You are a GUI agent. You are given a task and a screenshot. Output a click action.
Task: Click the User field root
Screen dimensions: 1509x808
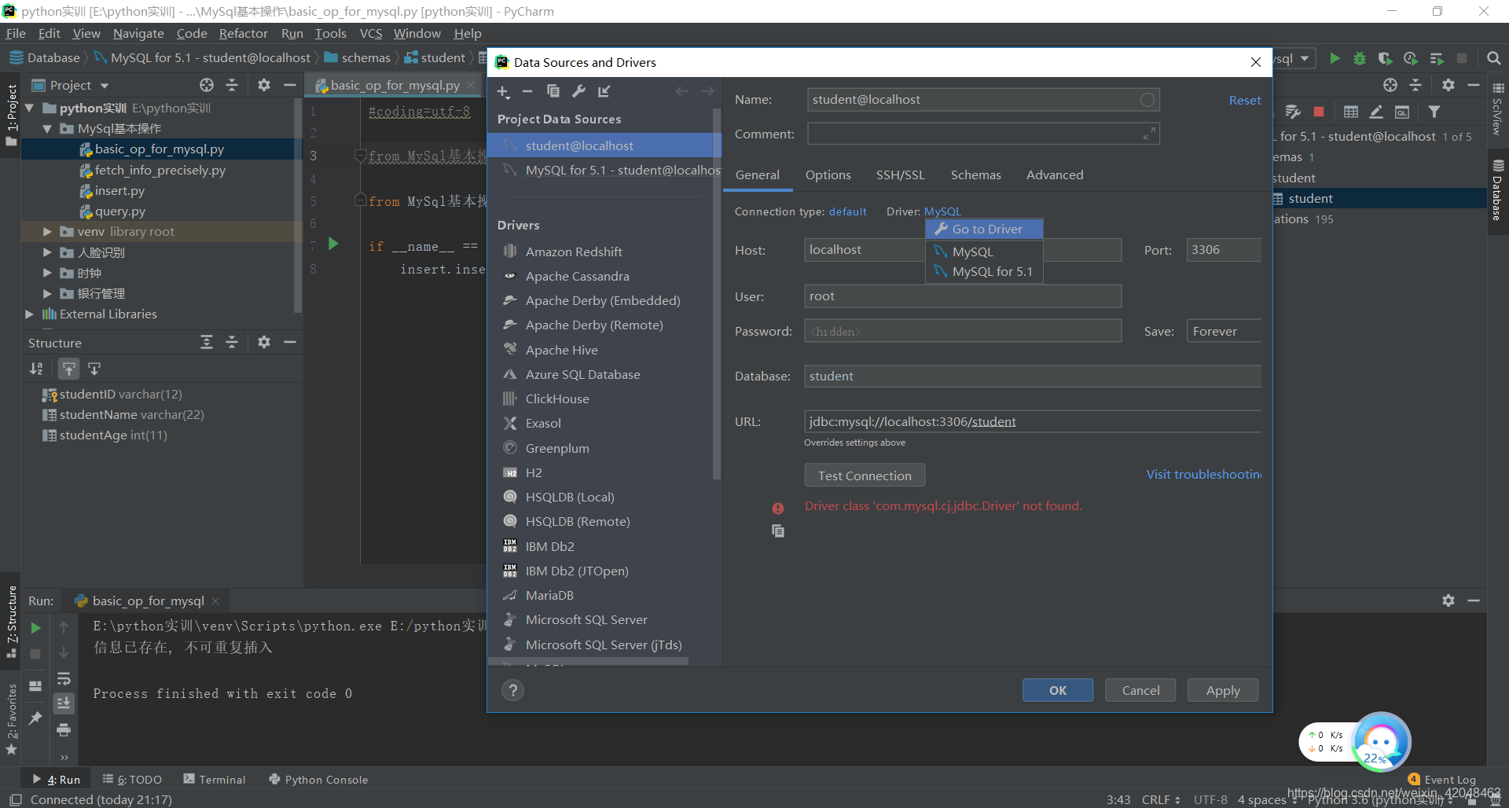tap(963, 296)
